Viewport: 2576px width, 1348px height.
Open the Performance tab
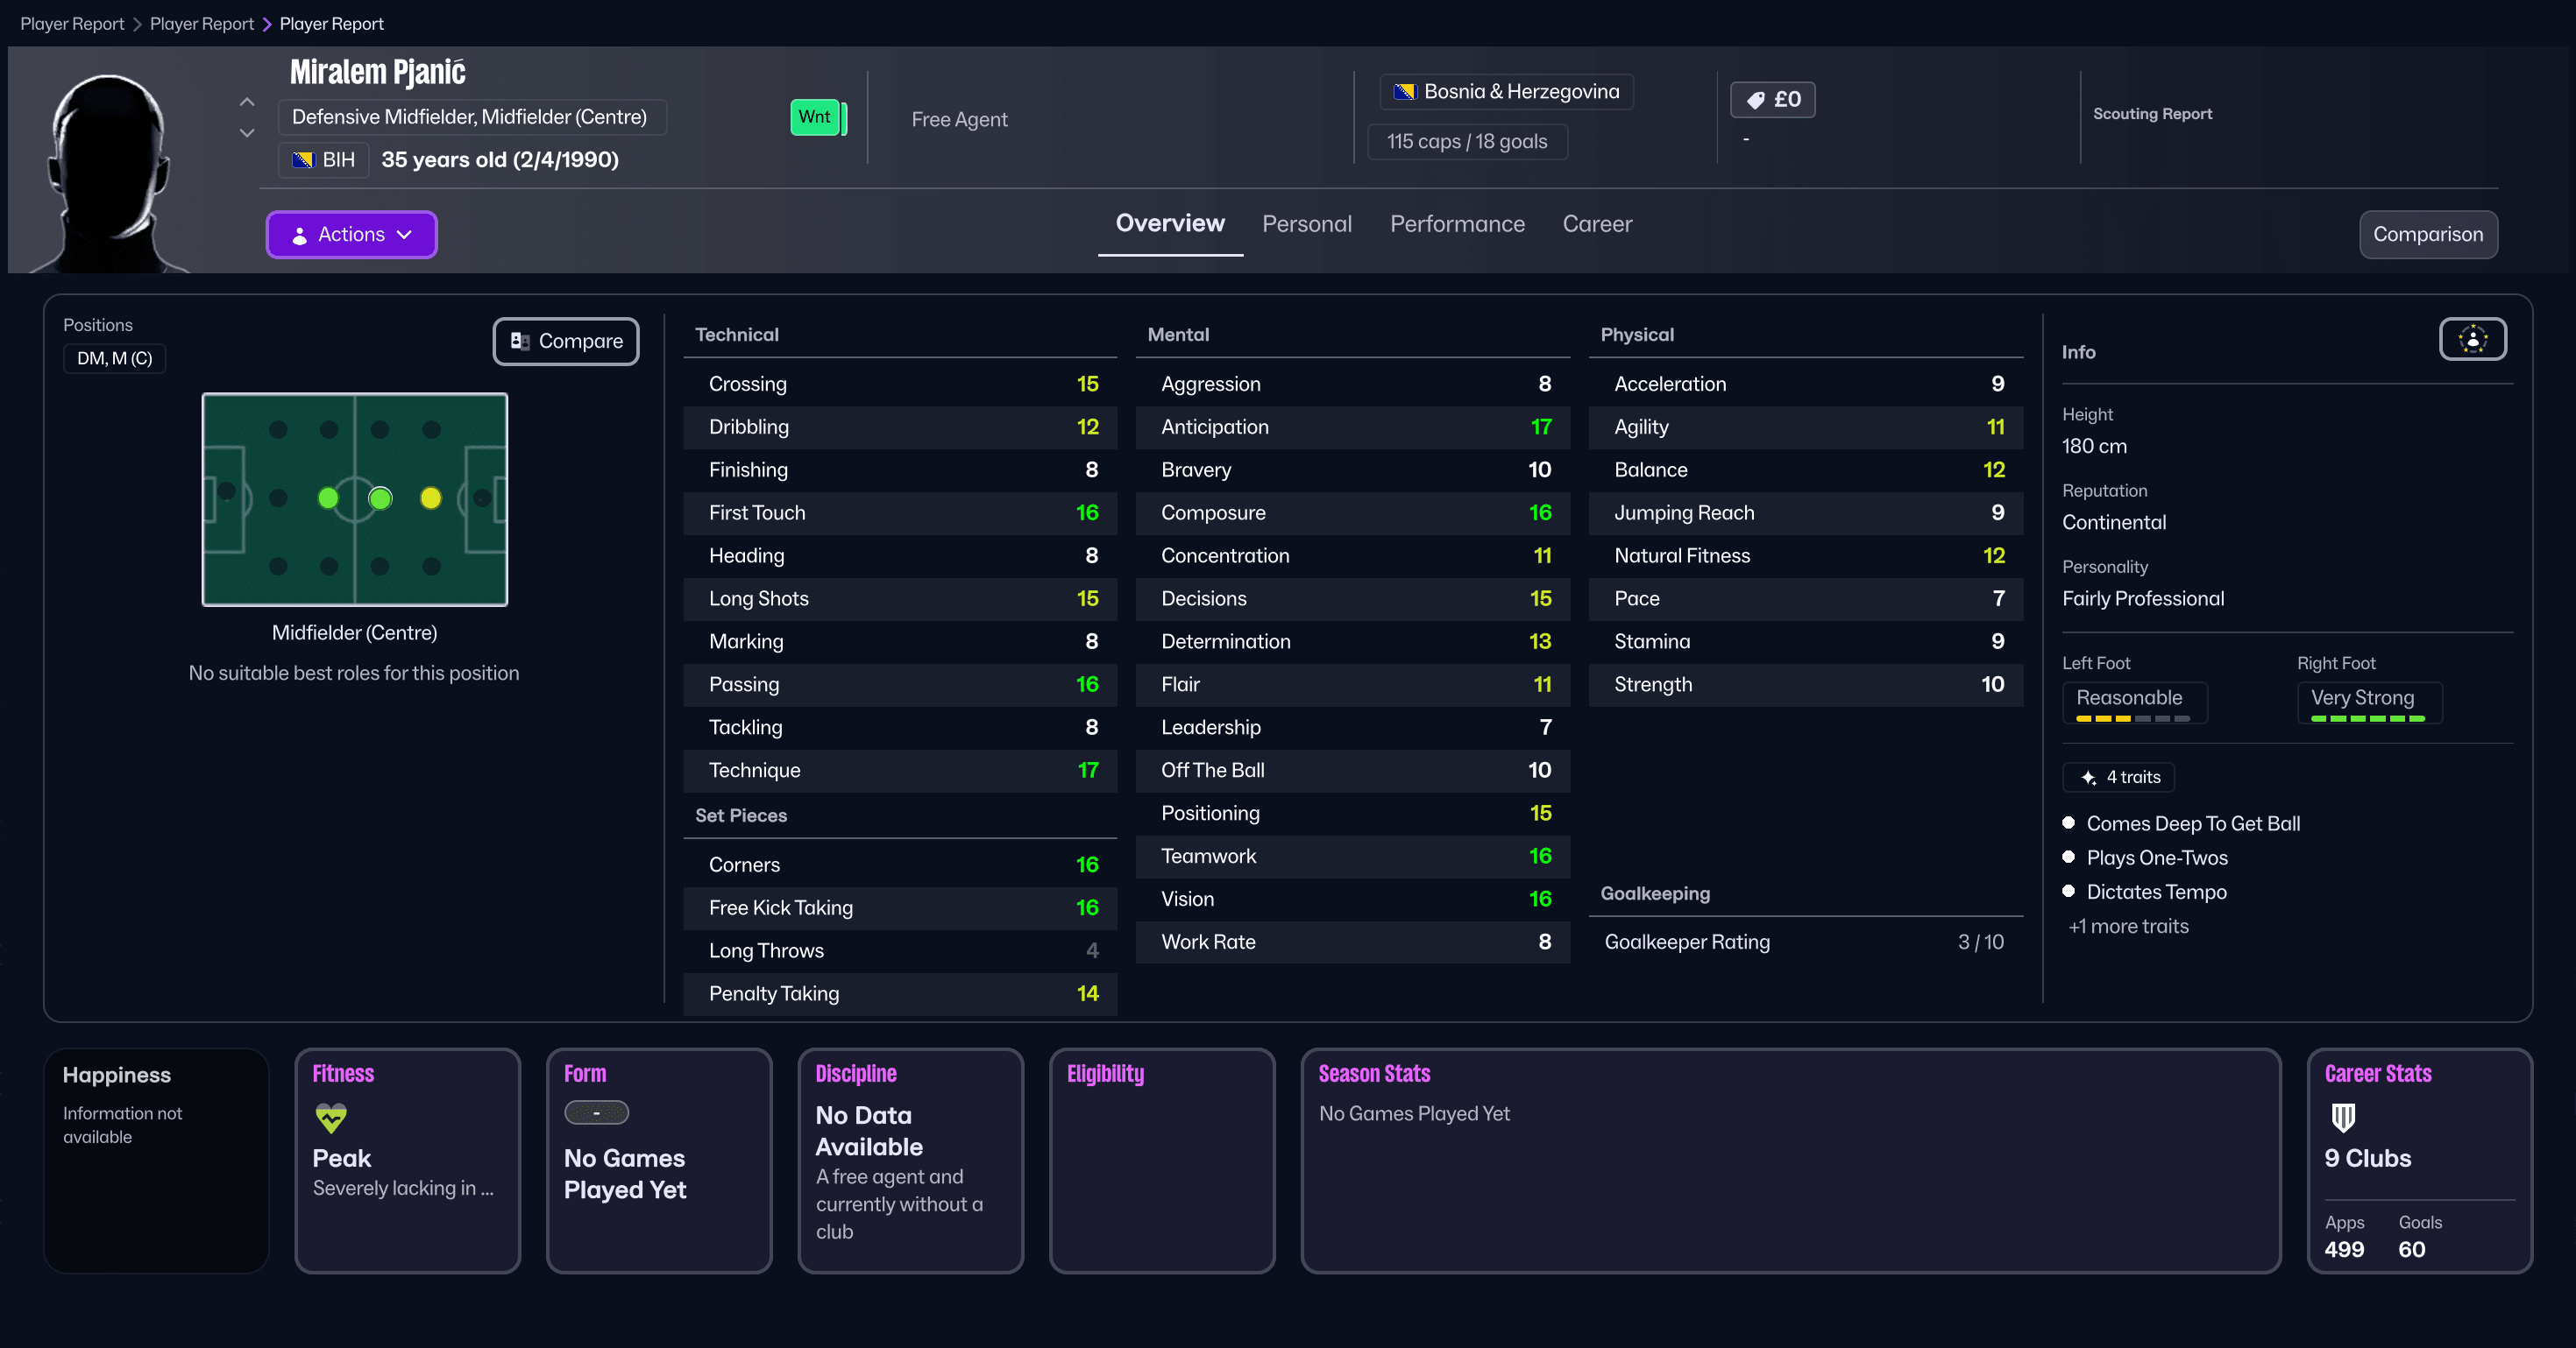(x=1457, y=224)
